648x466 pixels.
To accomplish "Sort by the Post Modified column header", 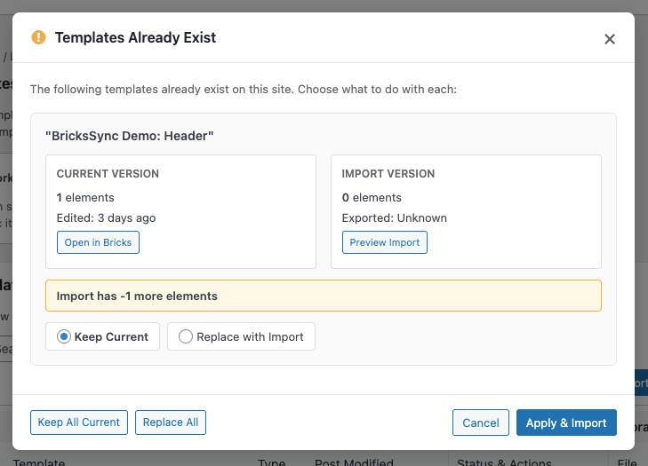I will 354,462.
